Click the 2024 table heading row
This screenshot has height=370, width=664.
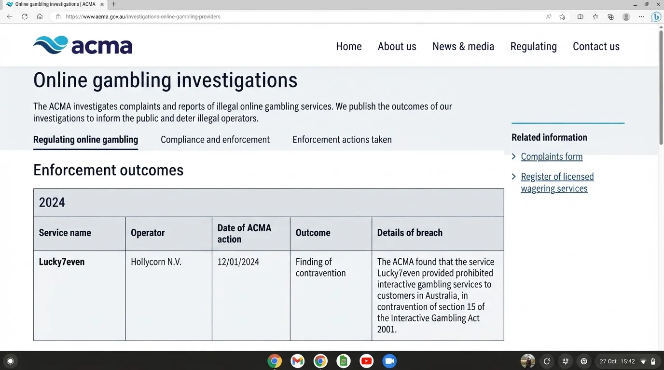click(269, 203)
